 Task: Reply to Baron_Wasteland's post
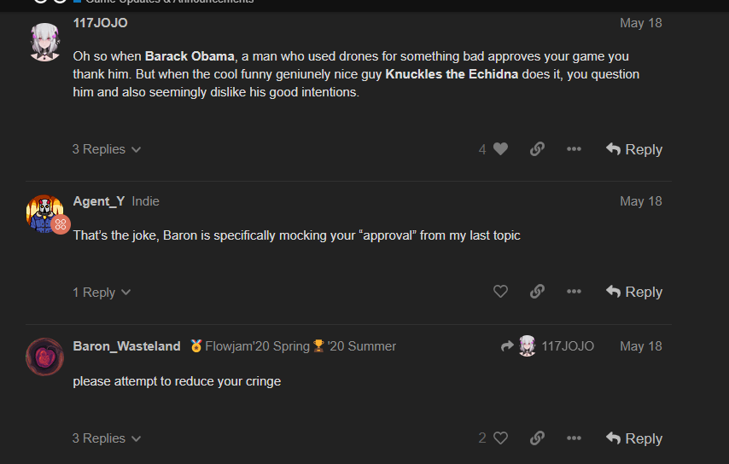[634, 438]
